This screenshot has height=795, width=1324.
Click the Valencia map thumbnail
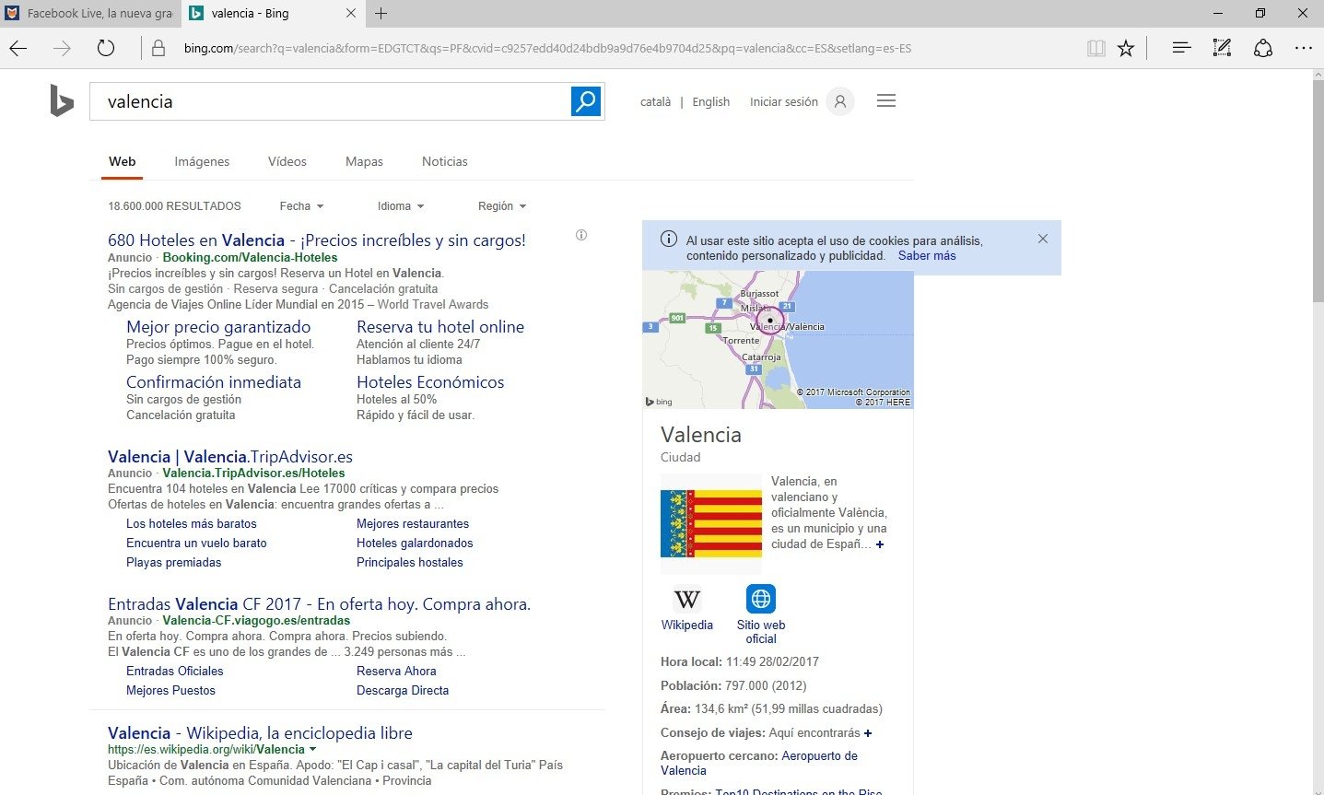(x=778, y=341)
